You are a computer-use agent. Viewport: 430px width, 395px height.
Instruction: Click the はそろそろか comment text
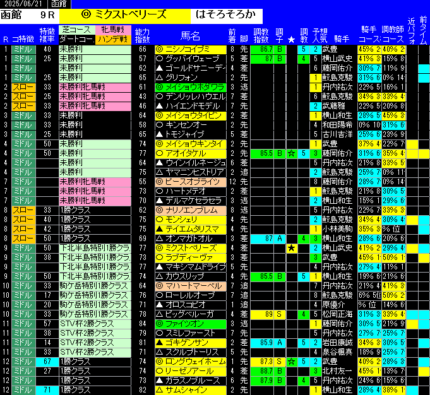(x=226, y=15)
